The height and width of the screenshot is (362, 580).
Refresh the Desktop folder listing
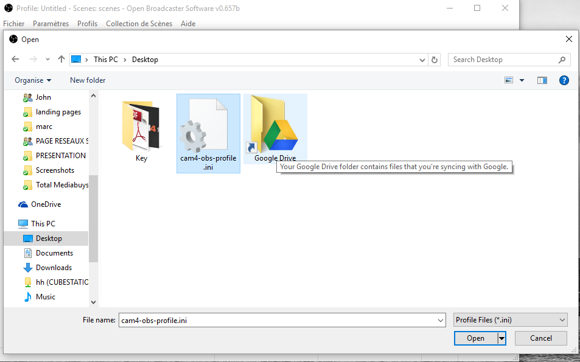pos(434,60)
